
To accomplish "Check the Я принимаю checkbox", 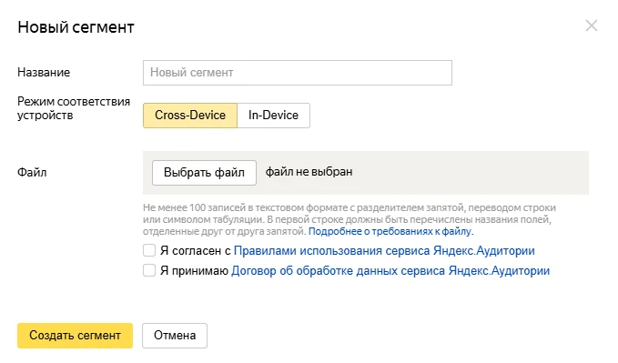I will point(149,270).
